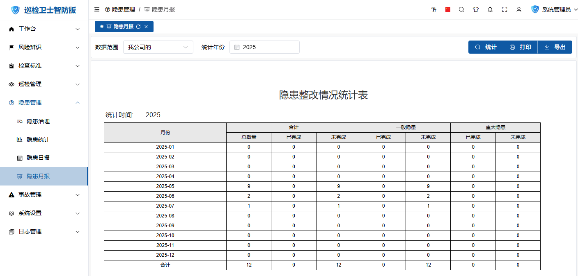Open the 数据范围 dropdown showing 我公司的

(158, 47)
